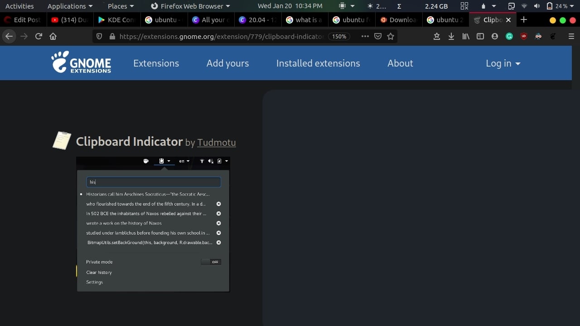This screenshot has width=580, height=326.
Task: Click the Clipboard Indicator title text
Action: pos(129,142)
